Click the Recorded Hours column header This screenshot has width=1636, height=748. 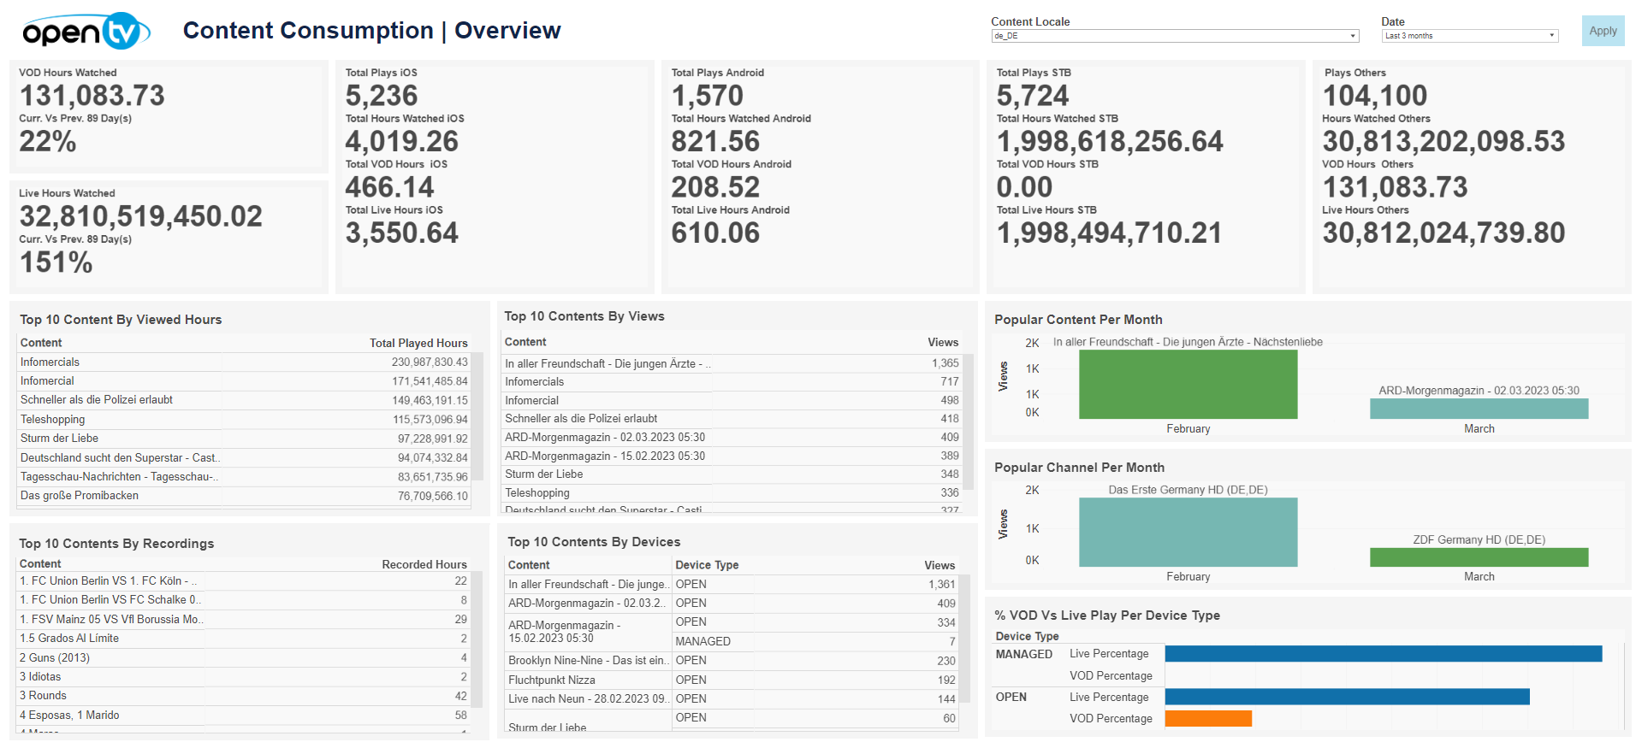tap(424, 564)
